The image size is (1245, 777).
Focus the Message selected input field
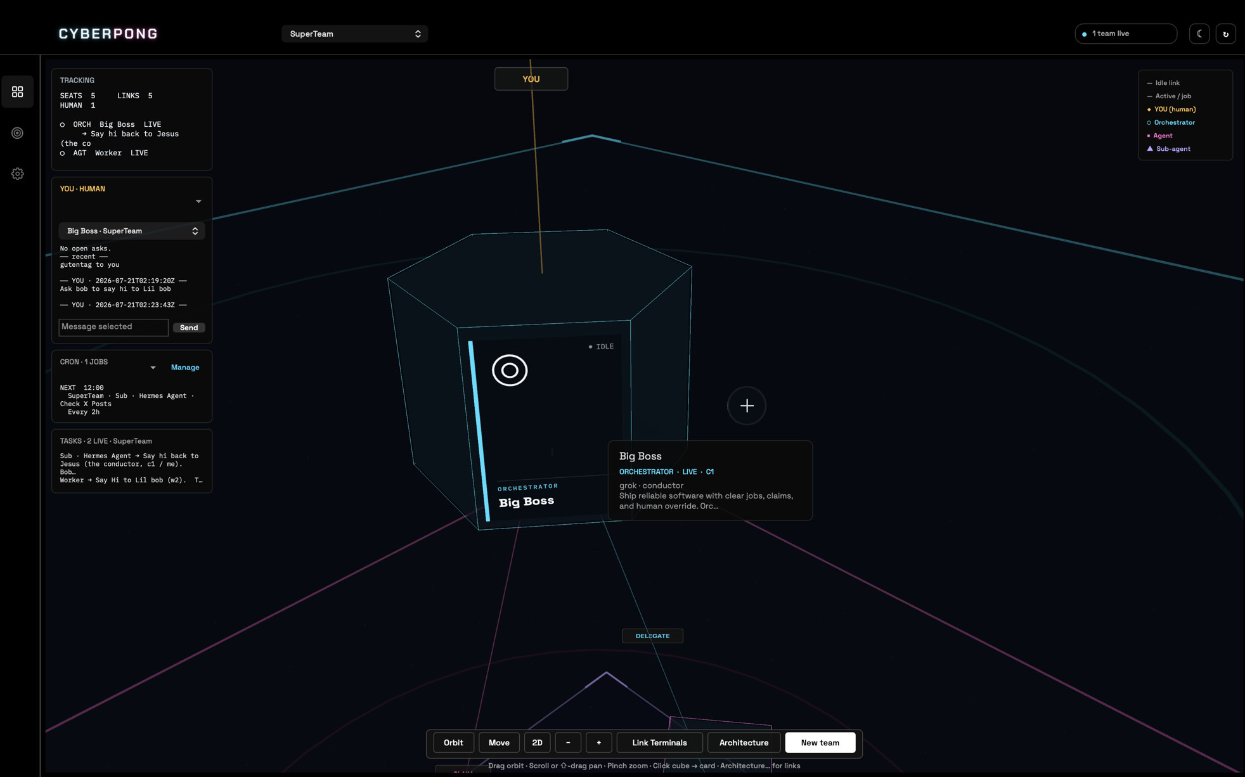113,327
